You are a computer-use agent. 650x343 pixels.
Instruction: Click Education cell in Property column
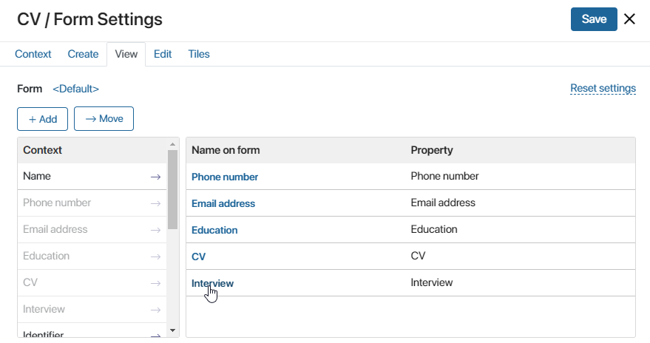(x=433, y=229)
